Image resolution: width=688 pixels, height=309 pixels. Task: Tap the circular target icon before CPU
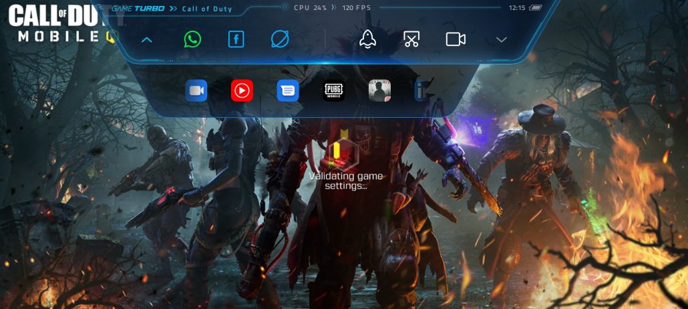tap(285, 7)
